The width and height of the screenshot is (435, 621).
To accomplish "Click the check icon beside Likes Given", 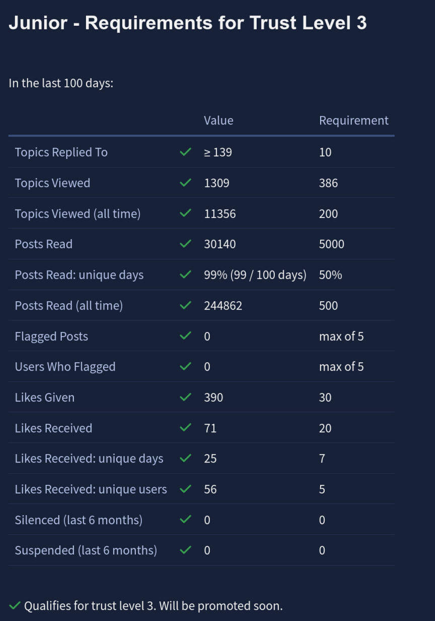I will point(186,397).
